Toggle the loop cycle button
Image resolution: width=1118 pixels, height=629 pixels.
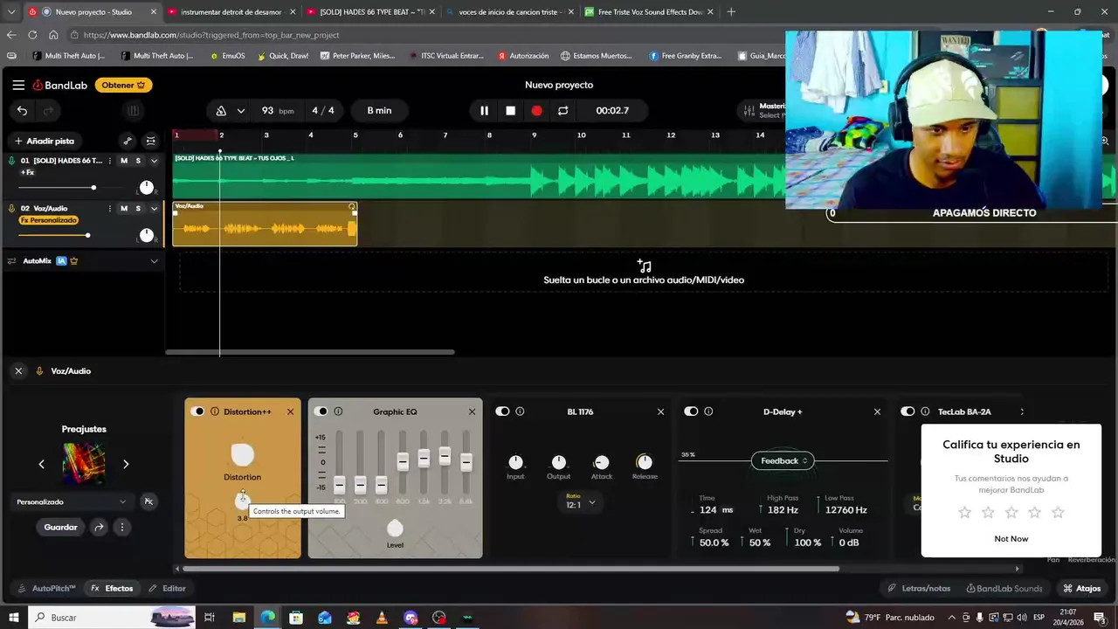(562, 111)
